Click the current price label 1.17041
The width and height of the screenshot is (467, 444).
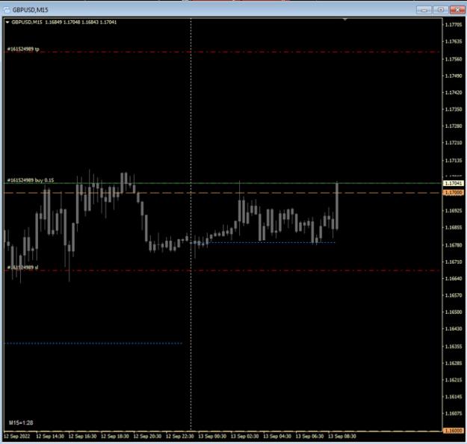tap(453, 183)
